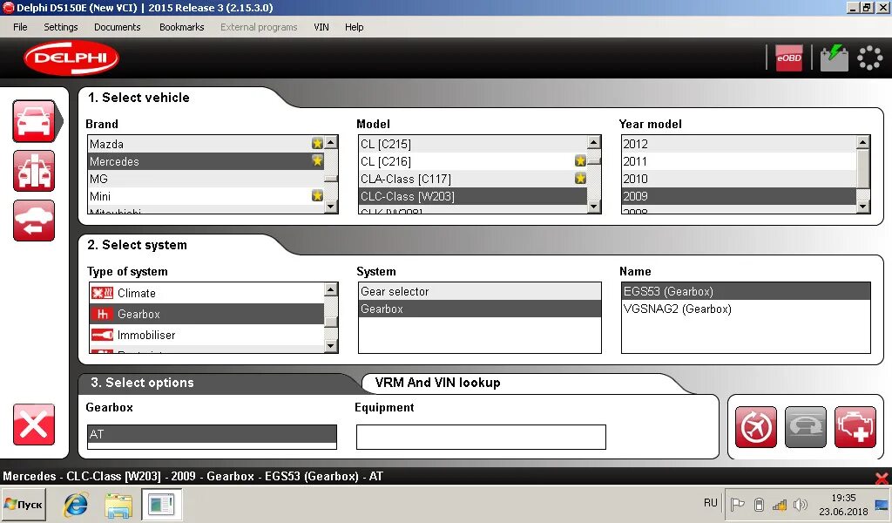Click the Model list up arrow
This screenshot has width=892, height=523.
point(594,142)
